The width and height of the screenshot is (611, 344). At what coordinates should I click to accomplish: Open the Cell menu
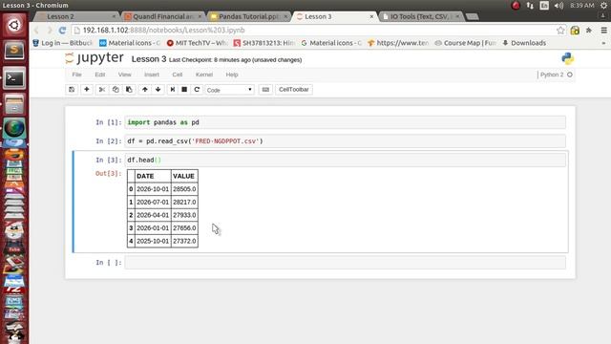178,75
